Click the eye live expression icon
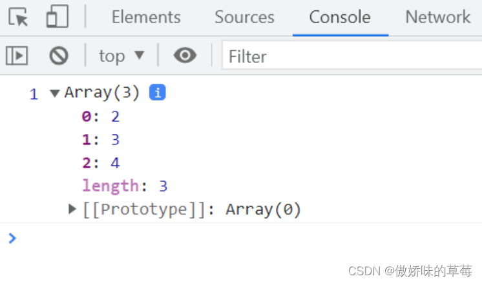This screenshot has width=482, height=283. [185, 56]
